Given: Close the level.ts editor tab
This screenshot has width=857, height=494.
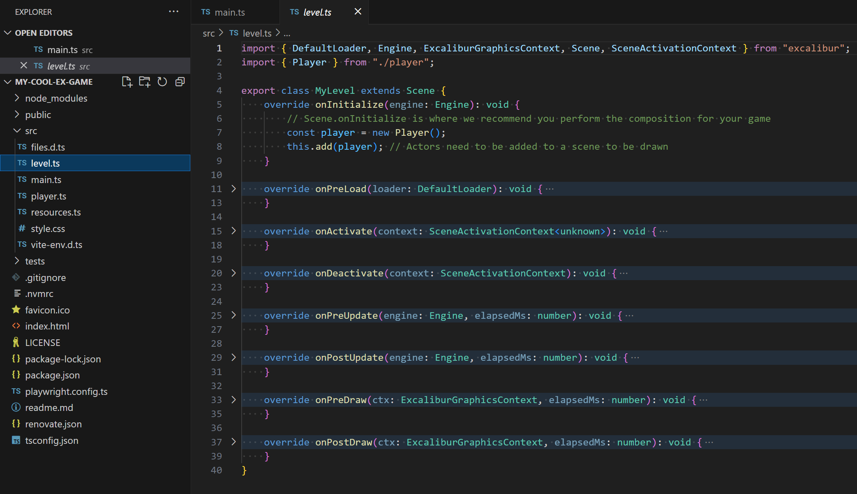Looking at the screenshot, I should (358, 12).
